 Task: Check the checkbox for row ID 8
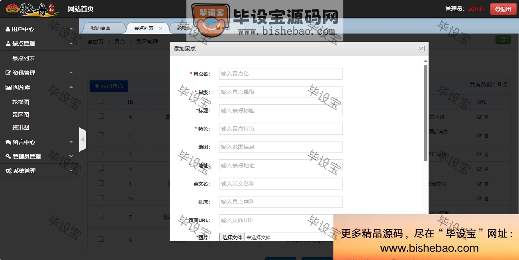pos(101,239)
